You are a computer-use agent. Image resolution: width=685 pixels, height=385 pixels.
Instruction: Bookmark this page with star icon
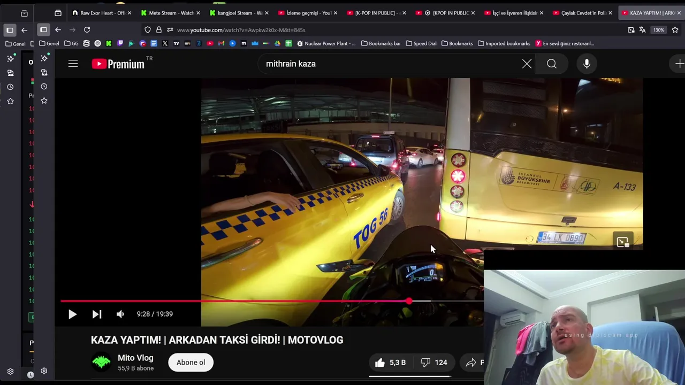(x=675, y=30)
